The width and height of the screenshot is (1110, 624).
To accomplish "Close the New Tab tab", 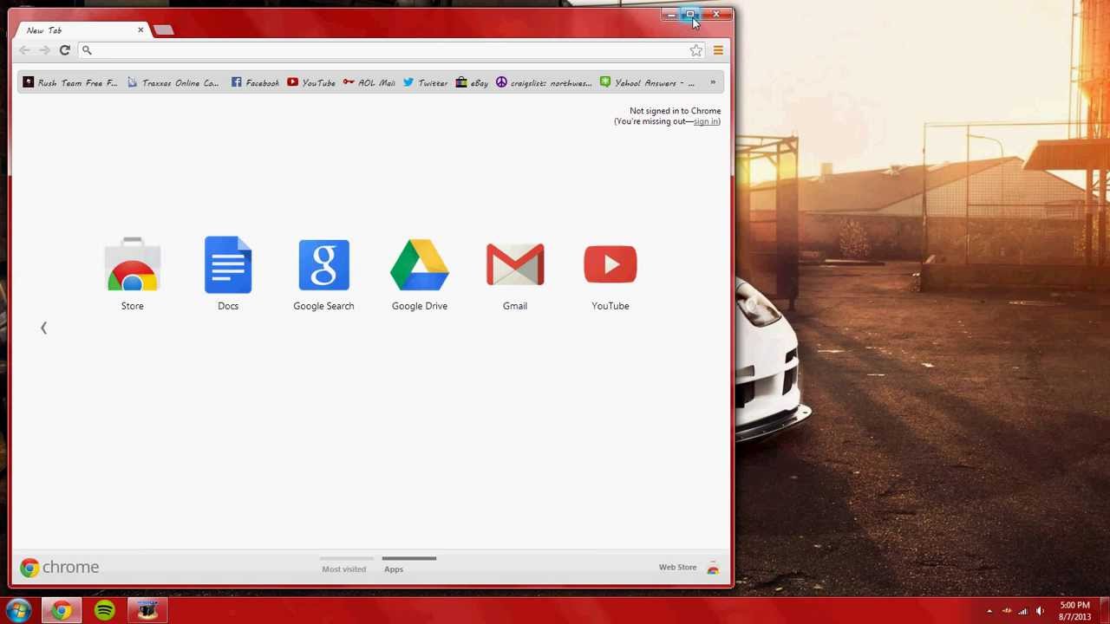I will click(140, 30).
